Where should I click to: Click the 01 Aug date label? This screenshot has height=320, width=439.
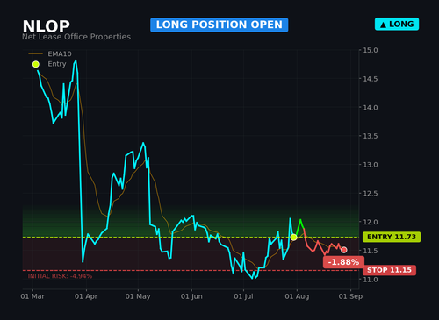[297, 296]
